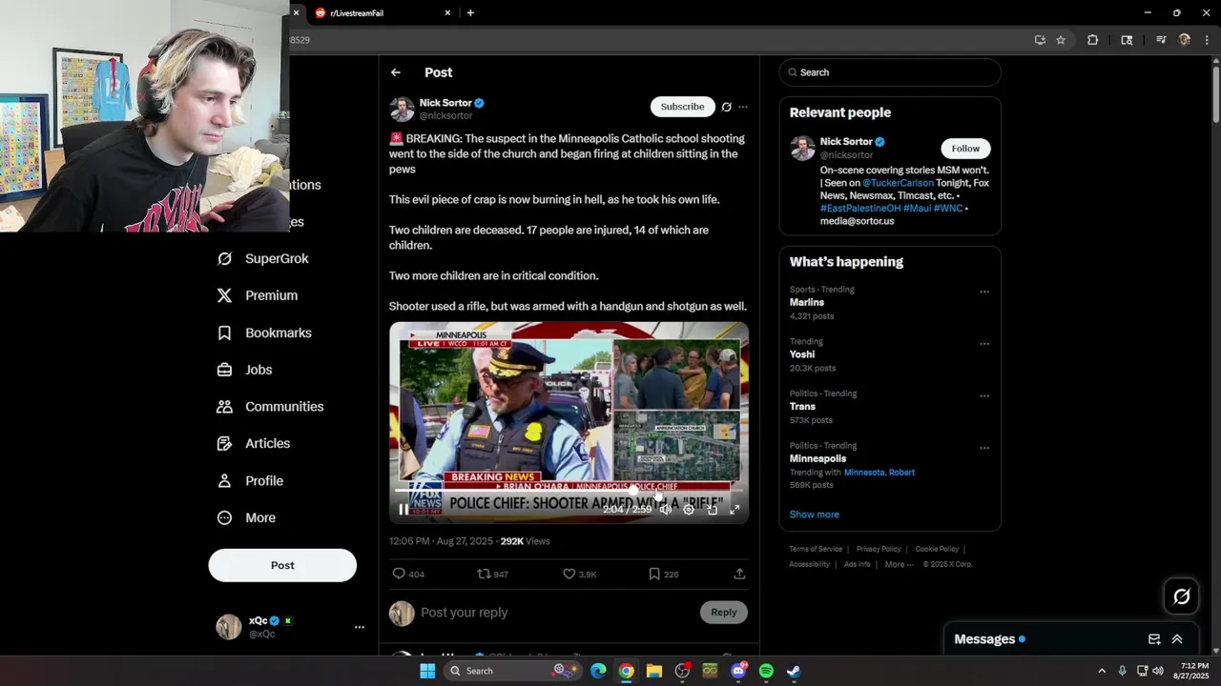The height and width of the screenshot is (686, 1221).
Task: Expand footer More menu
Action: [x=899, y=564]
